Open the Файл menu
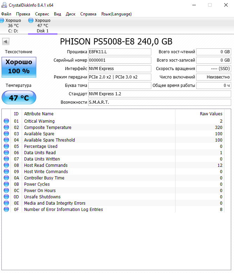The image size is (234, 273). pyautogui.click(x=6, y=14)
